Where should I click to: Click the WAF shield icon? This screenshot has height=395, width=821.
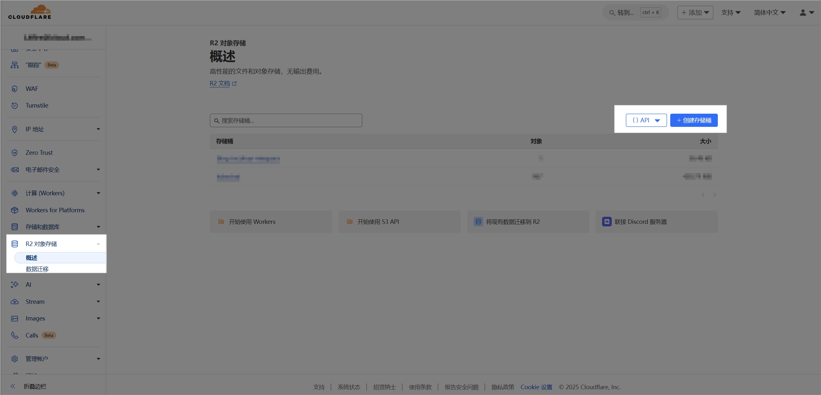[x=14, y=89]
